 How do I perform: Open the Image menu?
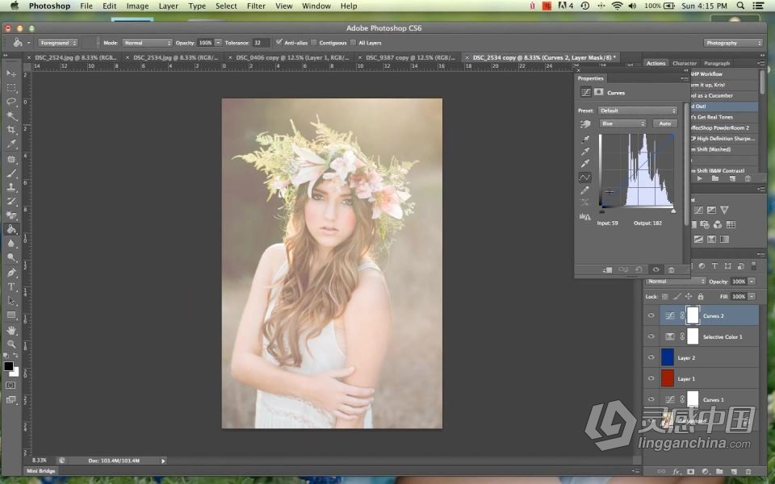pos(137,6)
